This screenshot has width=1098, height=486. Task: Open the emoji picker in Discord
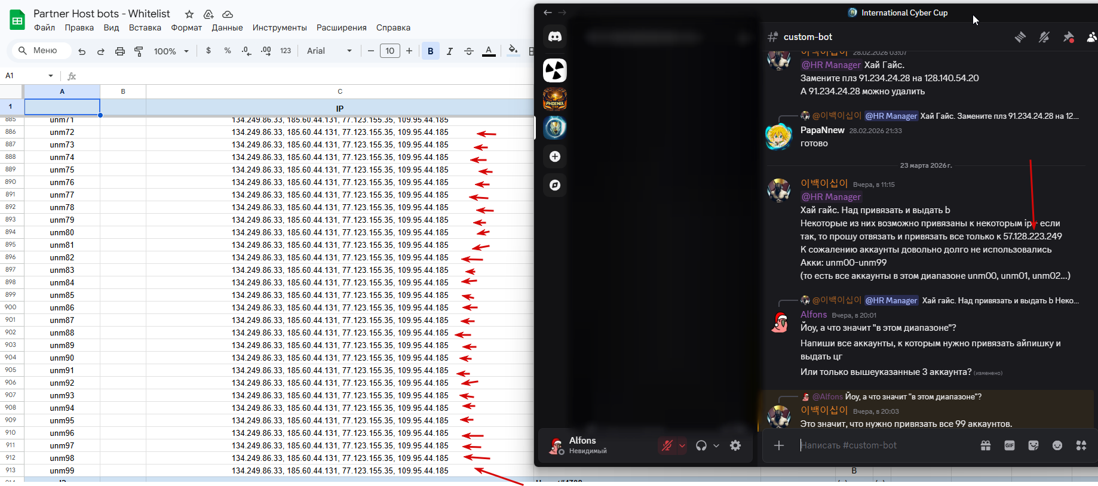pyautogui.click(x=1057, y=445)
